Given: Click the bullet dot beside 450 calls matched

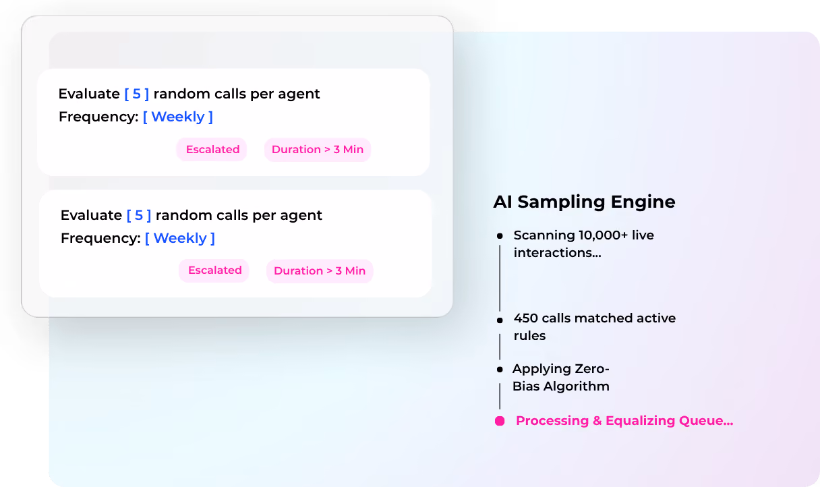Looking at the screenshot, I should click(x=500, y=319).
